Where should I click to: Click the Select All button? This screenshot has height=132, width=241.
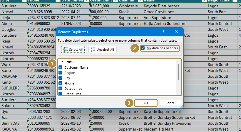73,50
